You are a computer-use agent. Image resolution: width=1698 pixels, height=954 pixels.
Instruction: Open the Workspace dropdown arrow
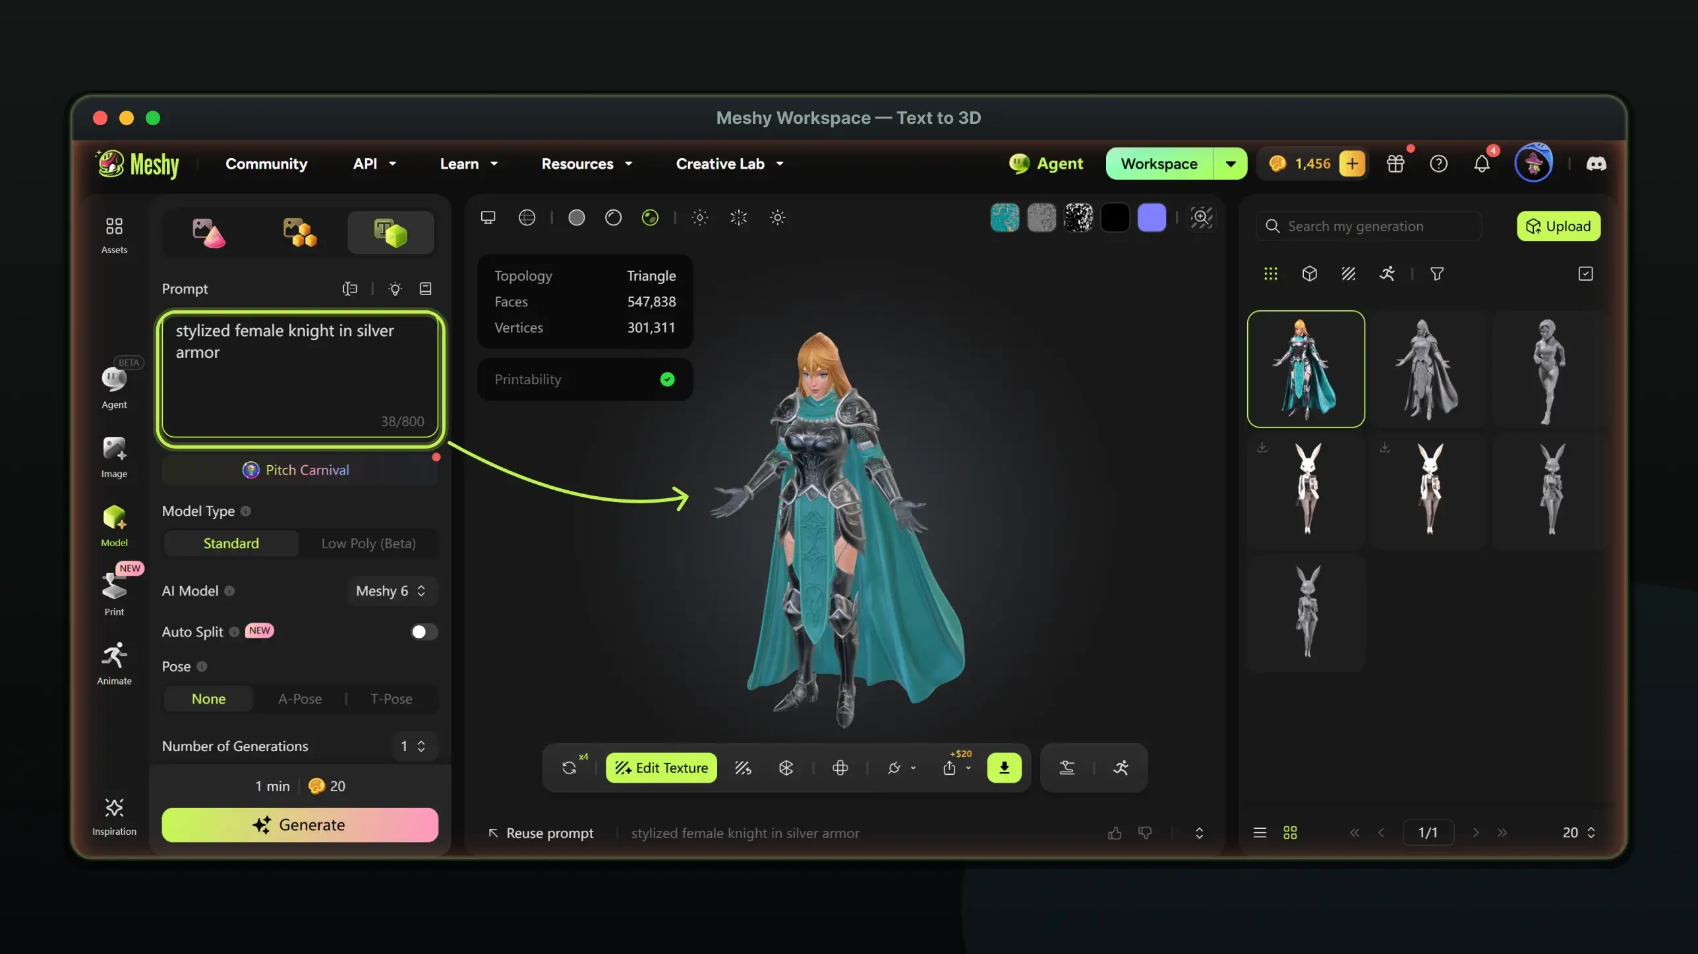point(1230,163)
